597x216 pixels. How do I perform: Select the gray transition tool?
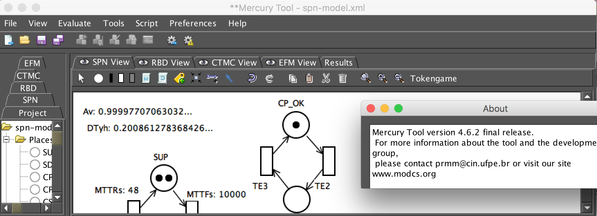click(x=132, y=78)
